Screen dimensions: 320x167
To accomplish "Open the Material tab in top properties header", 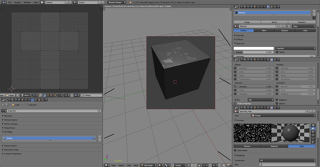I will [x=268, y=7].
